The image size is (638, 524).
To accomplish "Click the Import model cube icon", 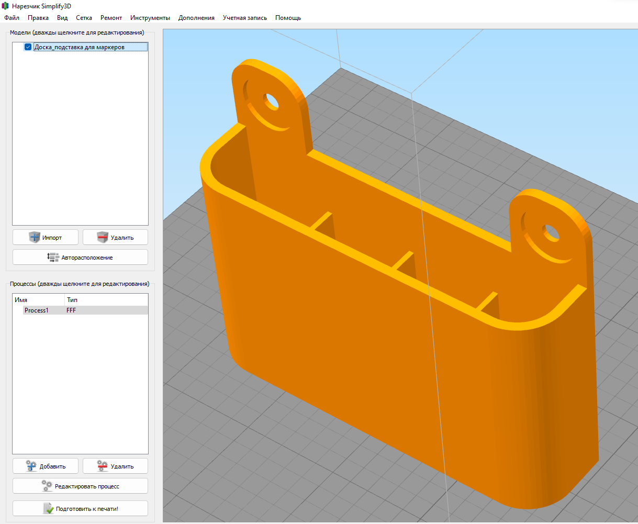I will coord(35,238).
